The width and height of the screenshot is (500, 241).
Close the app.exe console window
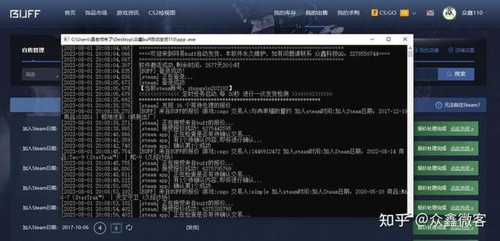coord(405,39)
